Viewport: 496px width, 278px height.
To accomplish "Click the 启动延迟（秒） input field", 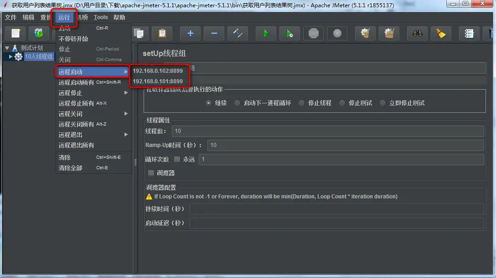I will 336,223.
